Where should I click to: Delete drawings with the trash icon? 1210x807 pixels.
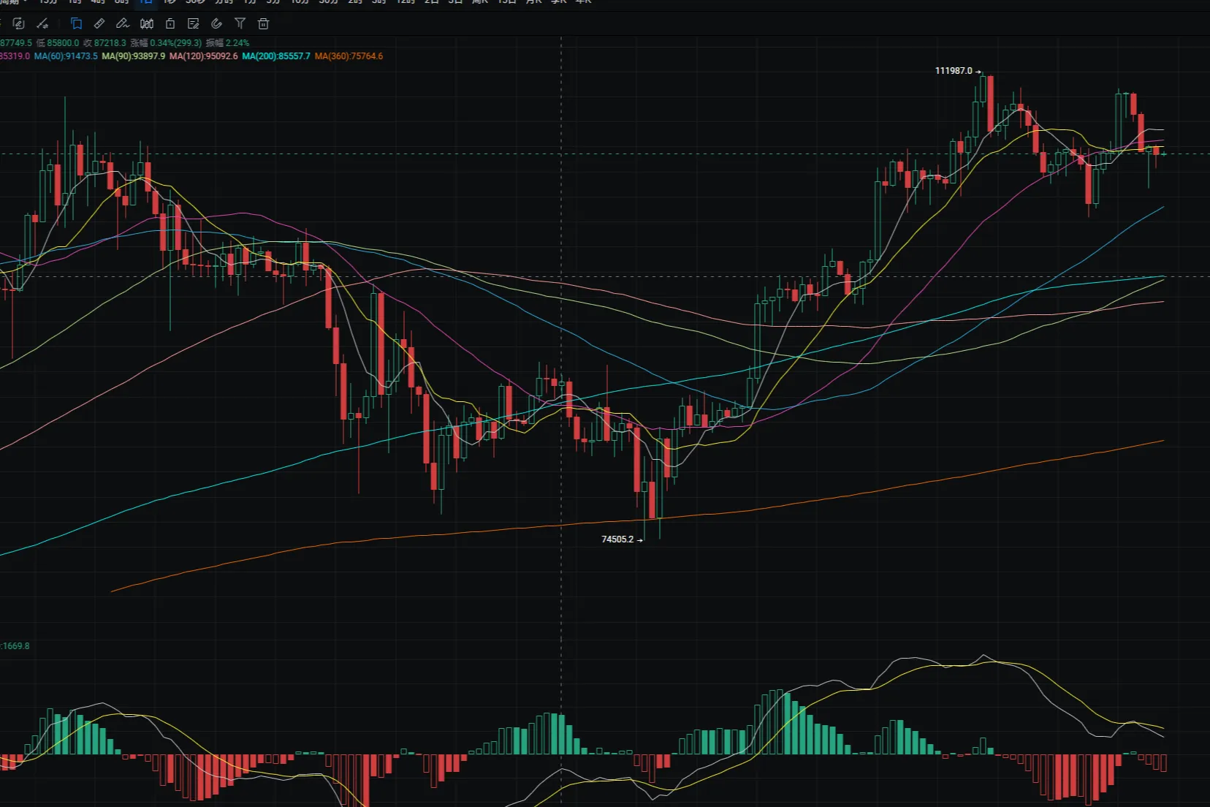(264, 23)
